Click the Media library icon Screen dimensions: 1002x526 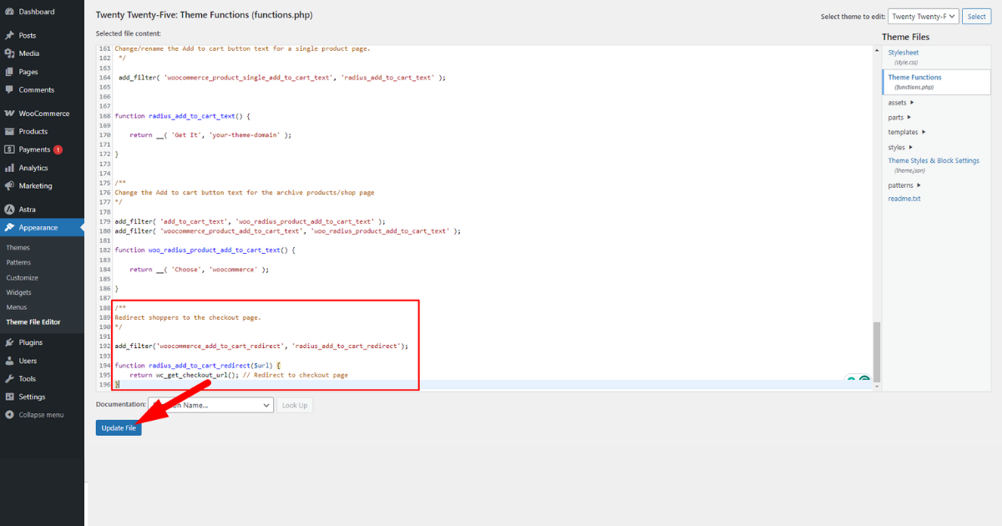pyautogui.click(x=9, y=53)
